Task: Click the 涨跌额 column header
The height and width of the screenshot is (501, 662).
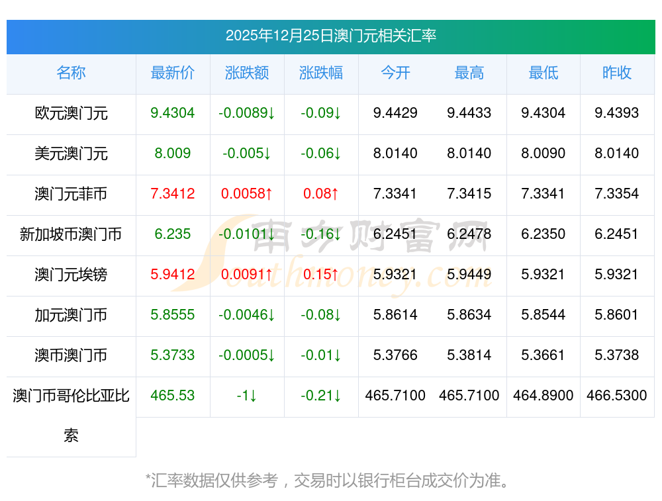Action: click(x=247, y=73)
